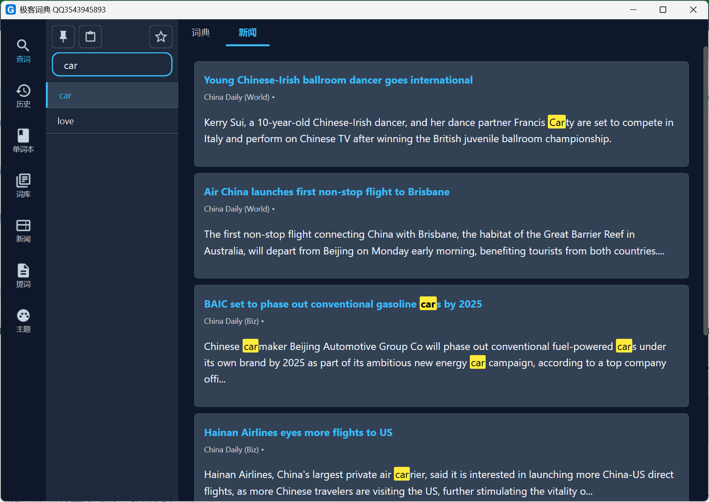
Task: Click the search input field containing car
Action: [x=112, y=65]
